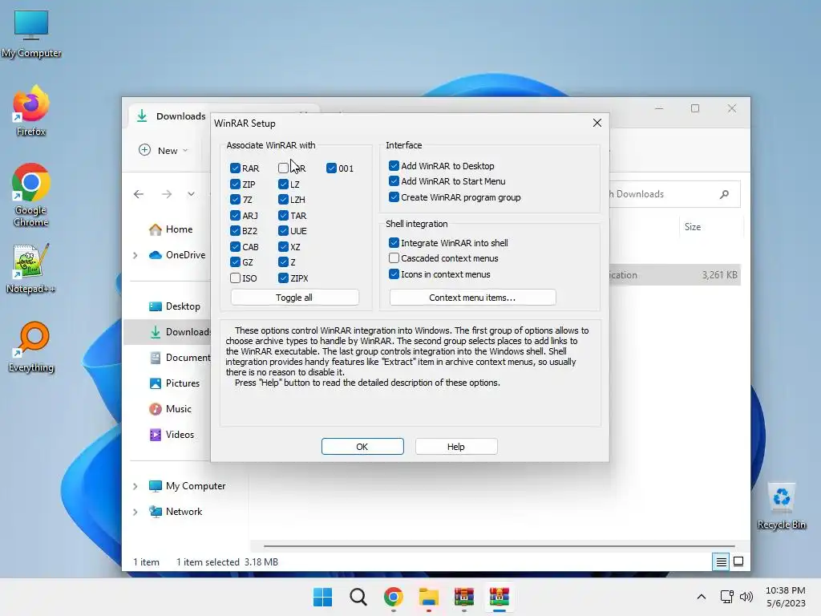Uncheck 7Z association checkbox
Viewport: 821px width, 616px height.
(x=235, y=200)
